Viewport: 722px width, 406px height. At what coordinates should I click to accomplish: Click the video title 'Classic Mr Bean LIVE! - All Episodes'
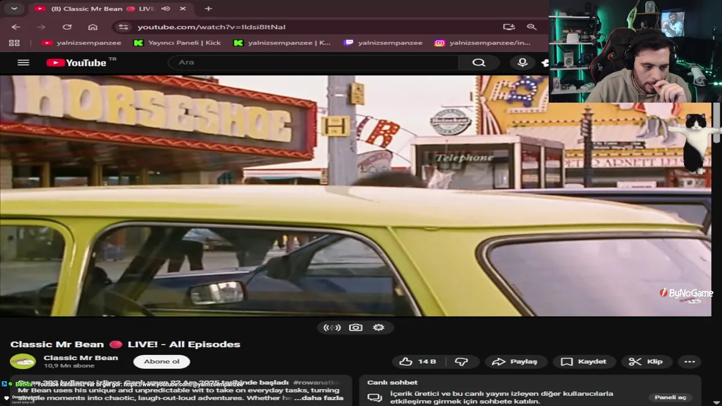pos(125,344)
